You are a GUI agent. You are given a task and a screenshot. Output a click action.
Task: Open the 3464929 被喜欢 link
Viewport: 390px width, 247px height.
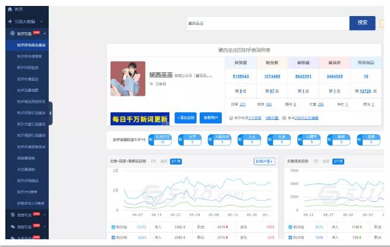pyautogui.click(x=335, y=76)
